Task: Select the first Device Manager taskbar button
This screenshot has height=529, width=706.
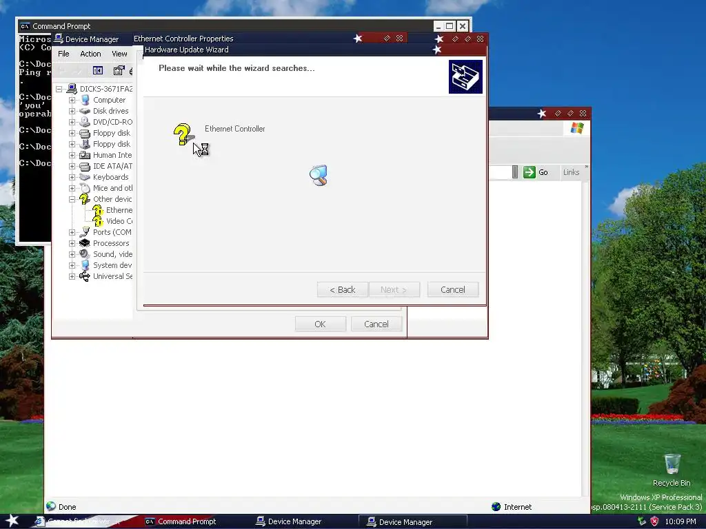Action: click(295, 521)
